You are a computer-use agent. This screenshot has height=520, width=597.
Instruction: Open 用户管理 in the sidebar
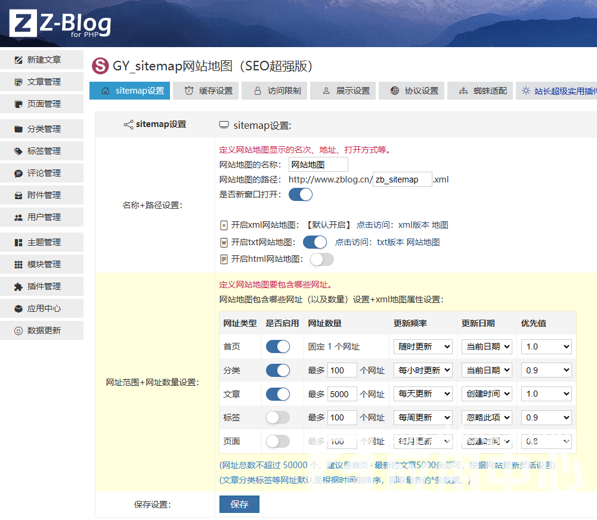[42, 217]
